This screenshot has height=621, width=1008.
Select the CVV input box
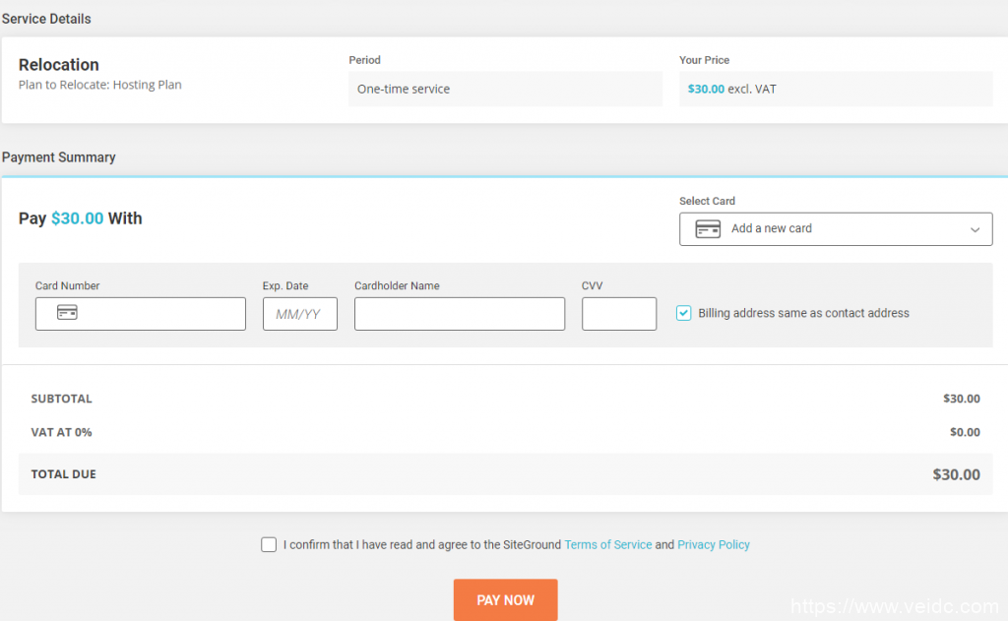click(x=618, y=314)
